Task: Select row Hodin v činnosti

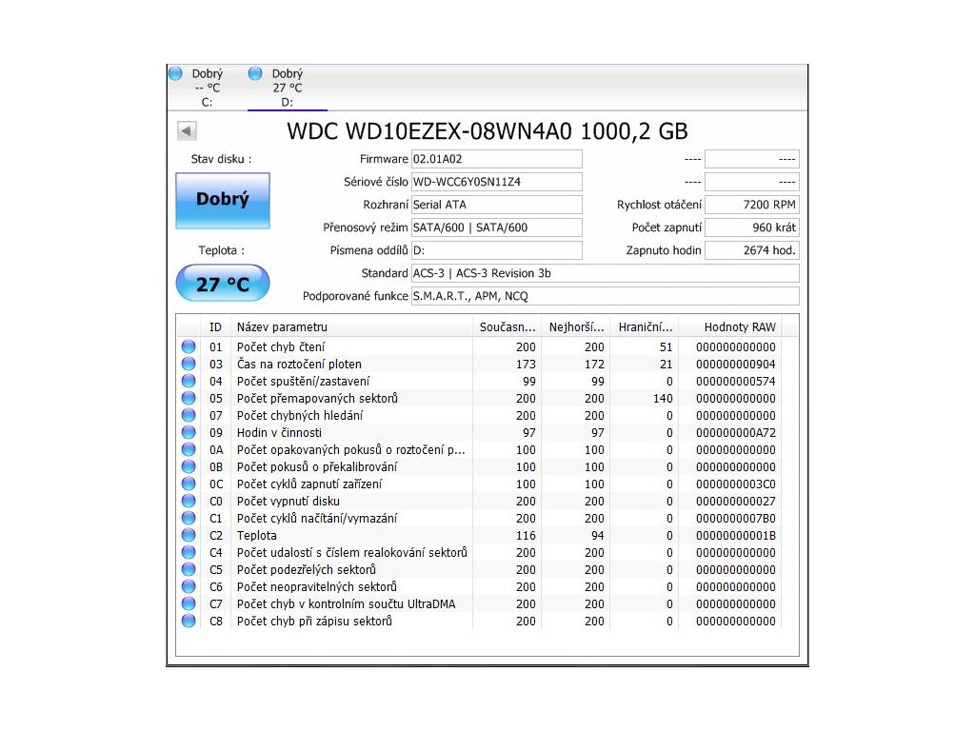Action: click(x=479, y=432)
